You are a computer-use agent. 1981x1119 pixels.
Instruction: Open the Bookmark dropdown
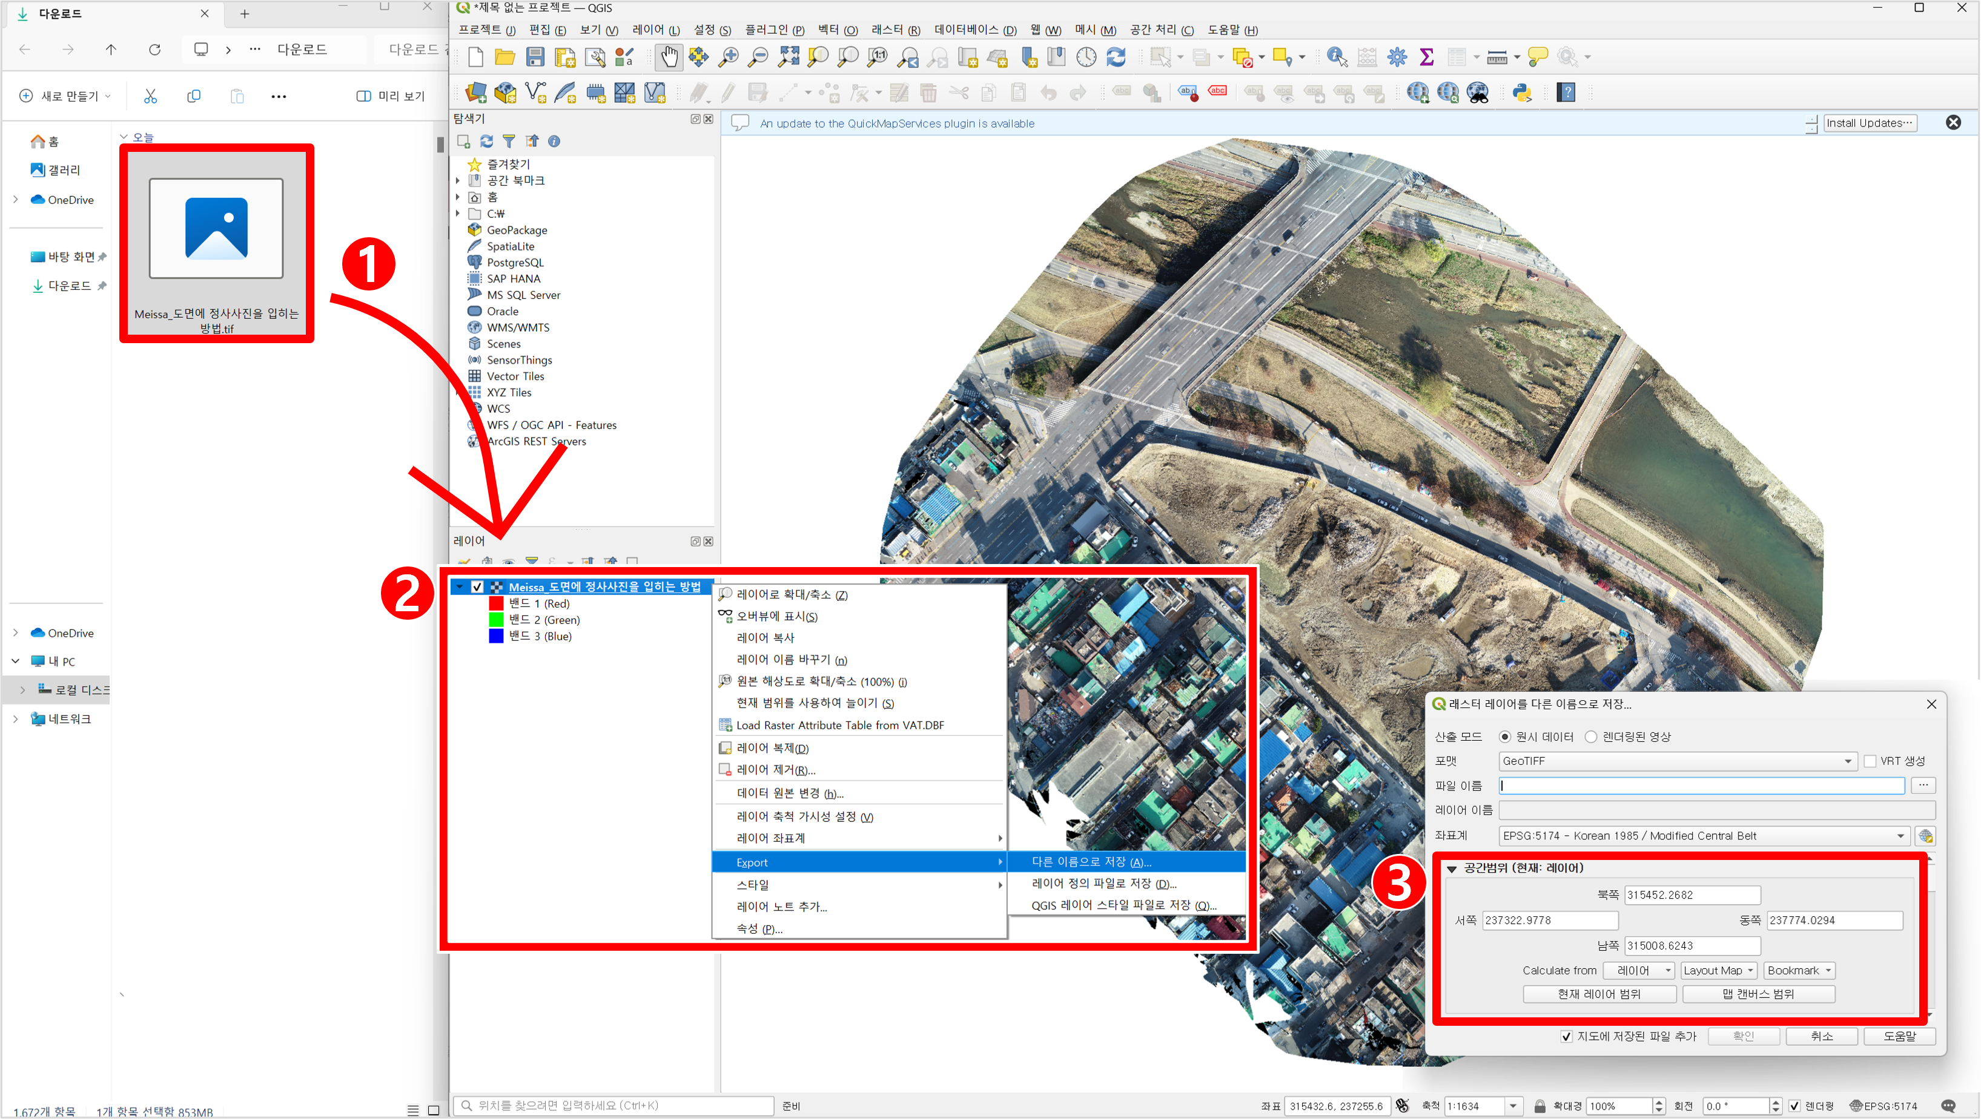[x=1799, y=971]
